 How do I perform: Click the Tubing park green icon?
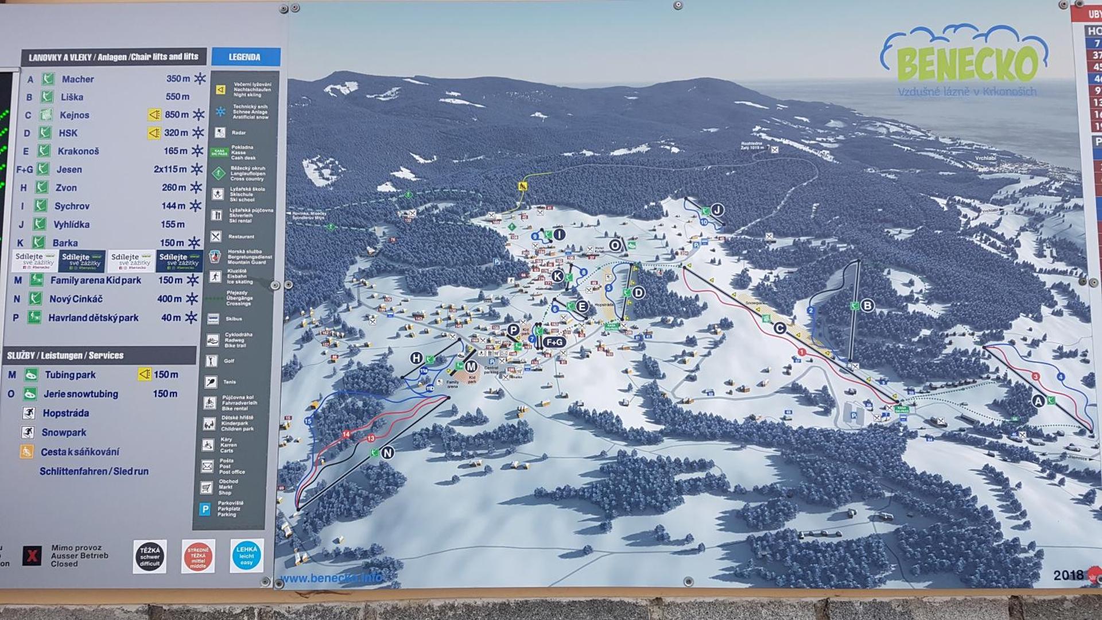[31, 375]
